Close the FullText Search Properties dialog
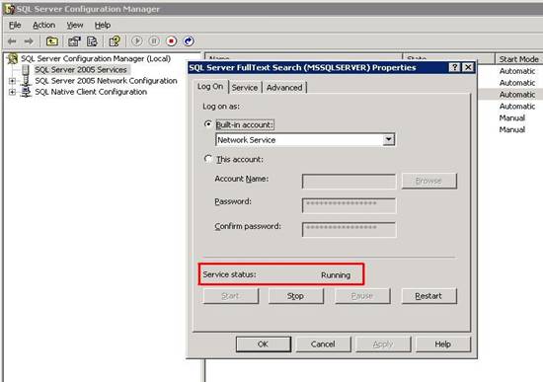543x382 pixels. (468, 67)
